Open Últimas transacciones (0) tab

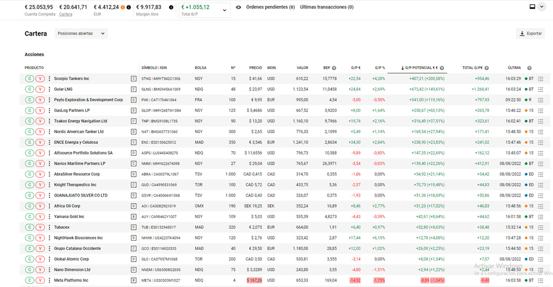pos(327,7)
